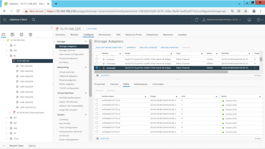Select path vmhba65:C0:T0:L3 radio button
Screen dimensions: 265x149
97,114
